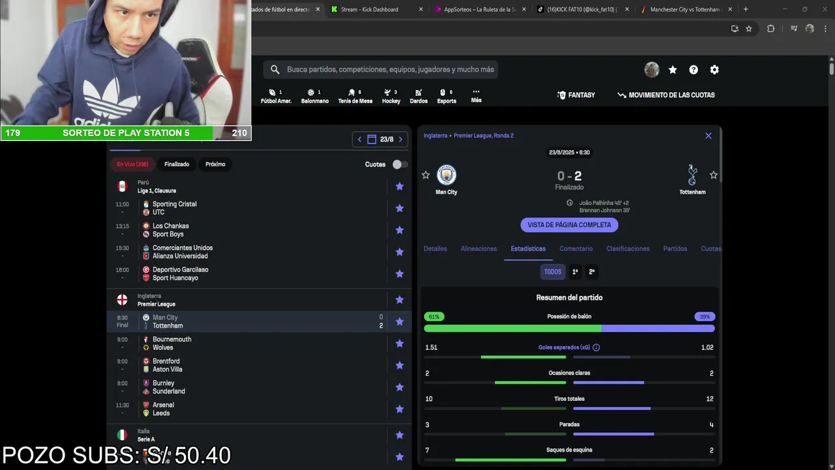Favorite Man City vs Tottenham row
Viewport: 835px width, 470px height.
click(x=399, y=321)
